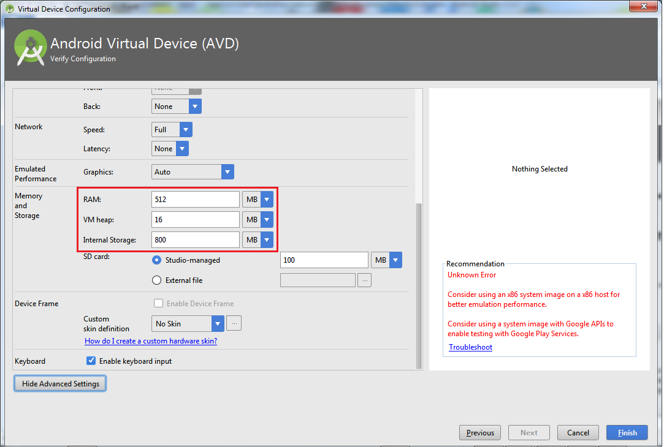Open the VM heap unit MB dropdown
Image resolution: width=664 pixels, height=447 pixels.
point(258,219)
